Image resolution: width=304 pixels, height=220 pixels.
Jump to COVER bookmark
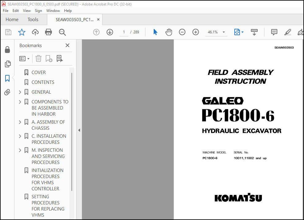[x=39, y=73]
